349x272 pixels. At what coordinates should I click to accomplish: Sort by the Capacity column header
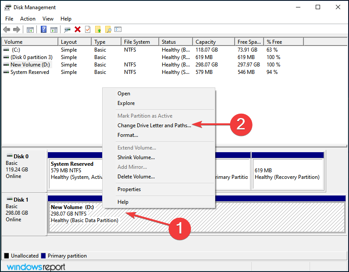click(x=206, y=42)
